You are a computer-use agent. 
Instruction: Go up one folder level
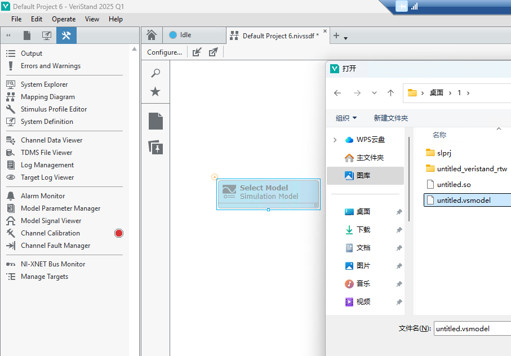[x=390, y=93]
